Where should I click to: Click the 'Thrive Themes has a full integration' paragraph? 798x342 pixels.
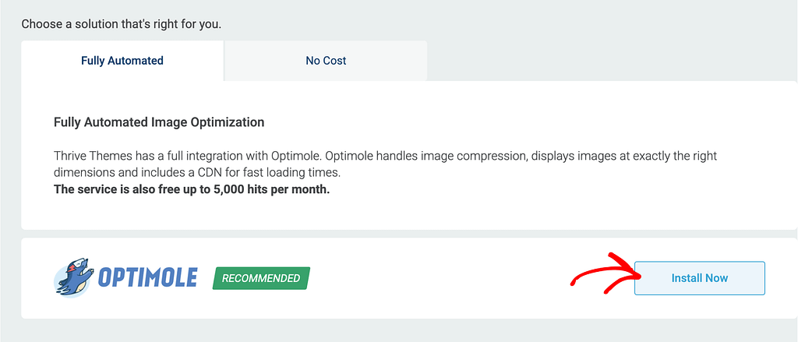pyautogui.click(x=385, y=164)
